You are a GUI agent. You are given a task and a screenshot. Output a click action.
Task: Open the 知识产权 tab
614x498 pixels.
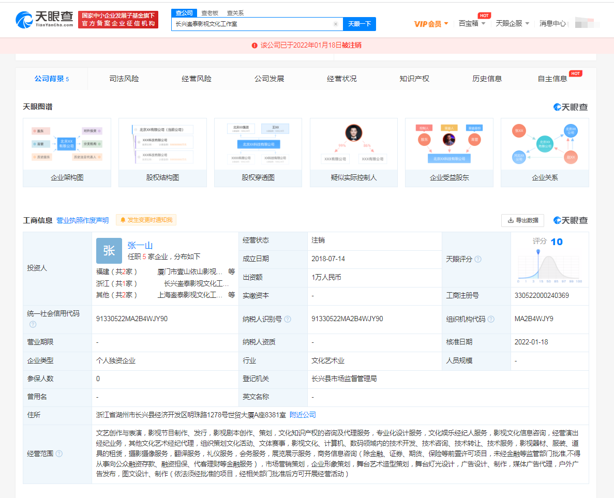[x=414, y=79]
